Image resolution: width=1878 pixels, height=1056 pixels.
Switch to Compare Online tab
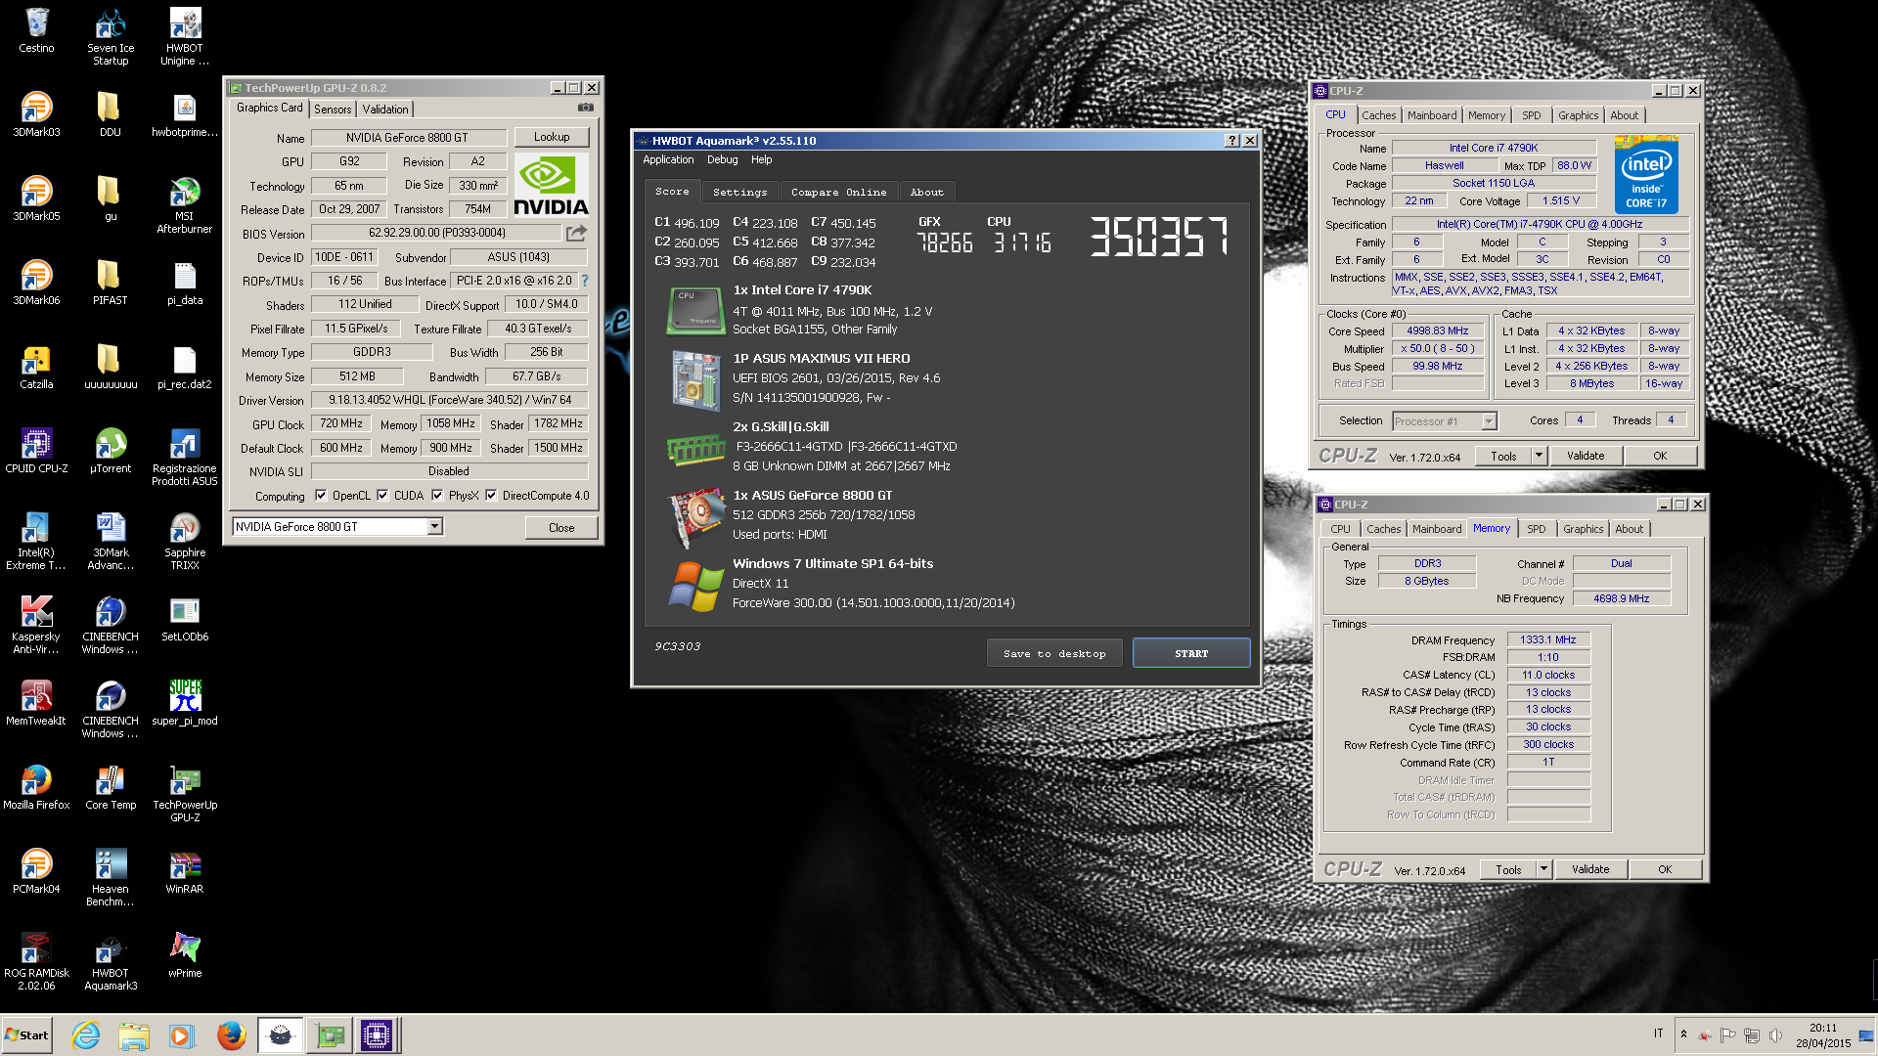pyautogui.click(x=838, y=193)
